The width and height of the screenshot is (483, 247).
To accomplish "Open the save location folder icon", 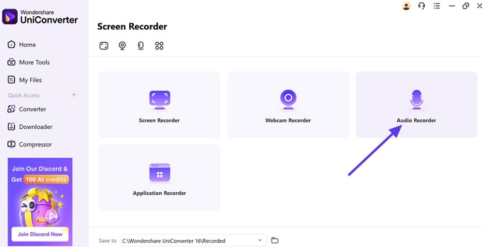I will [275, 240].
